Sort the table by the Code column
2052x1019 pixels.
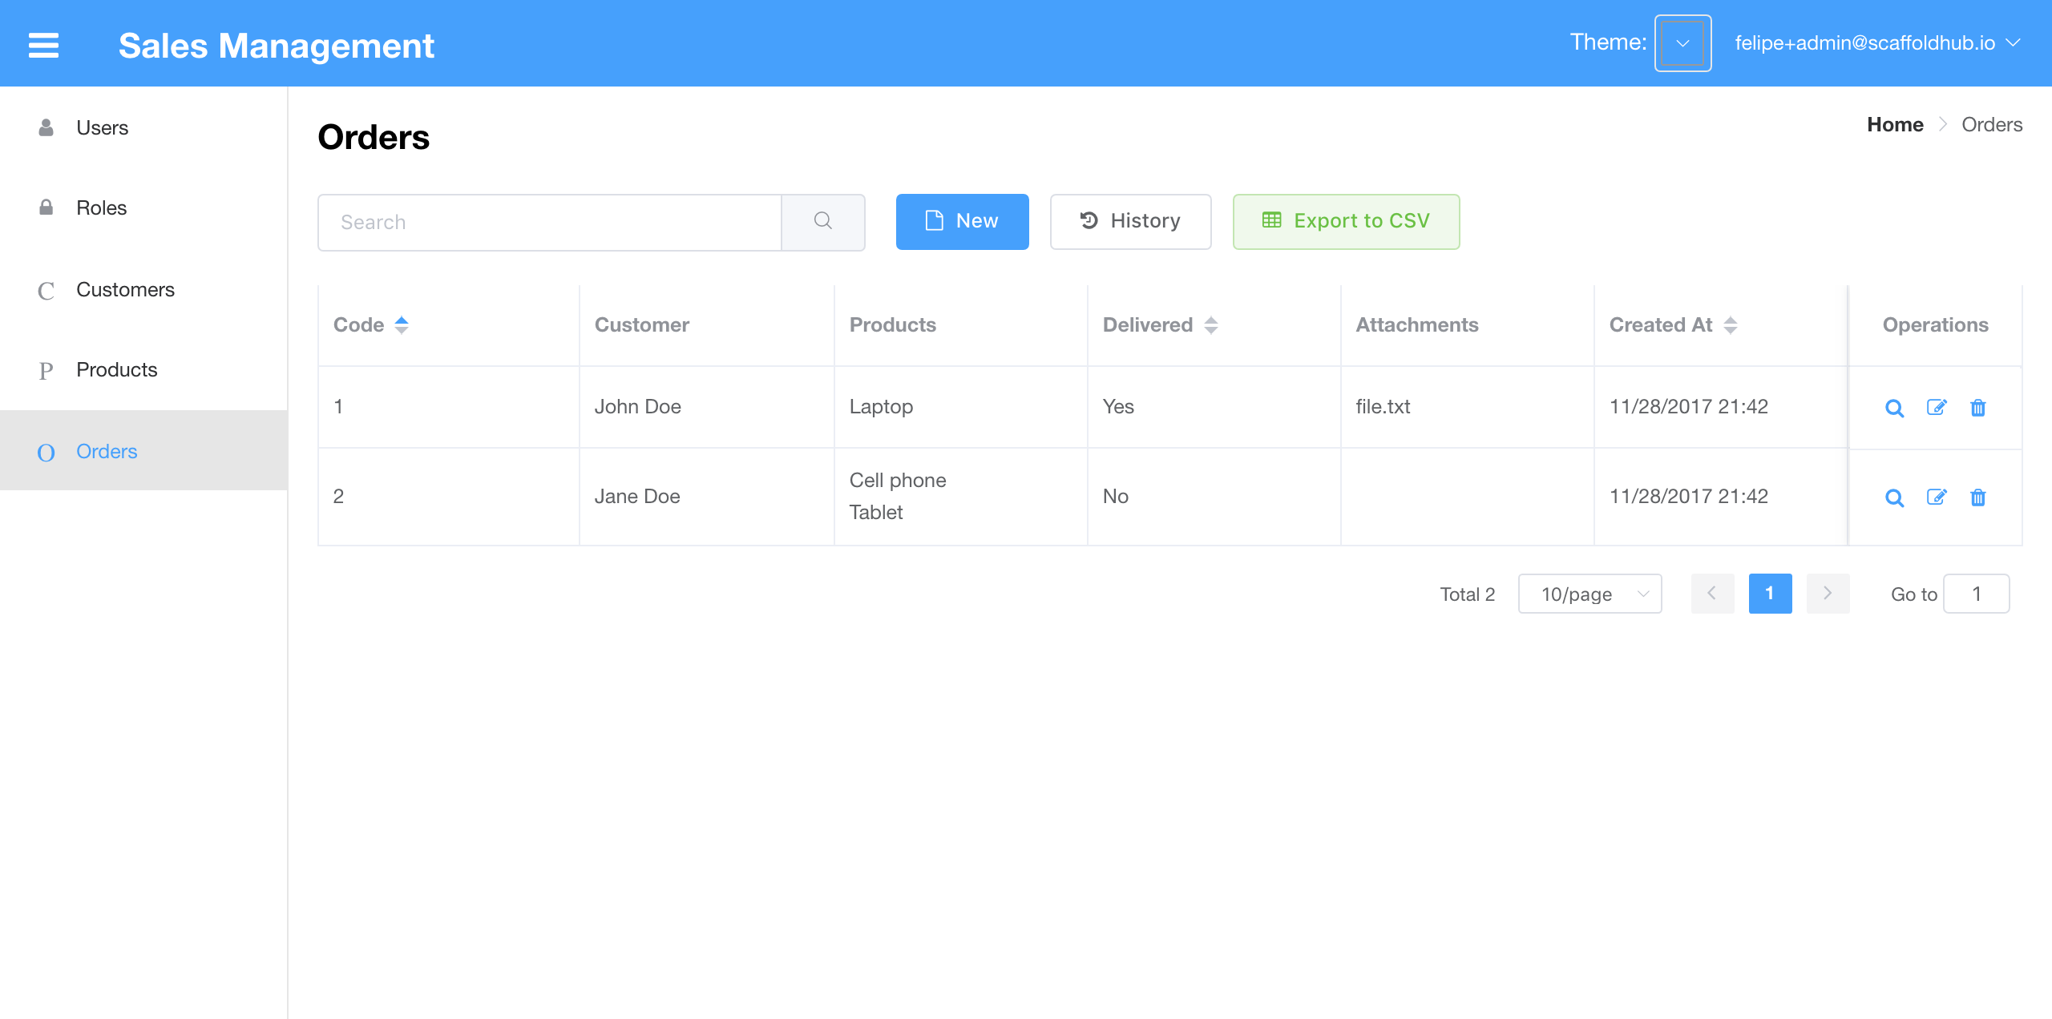click(x=402, y=324)
